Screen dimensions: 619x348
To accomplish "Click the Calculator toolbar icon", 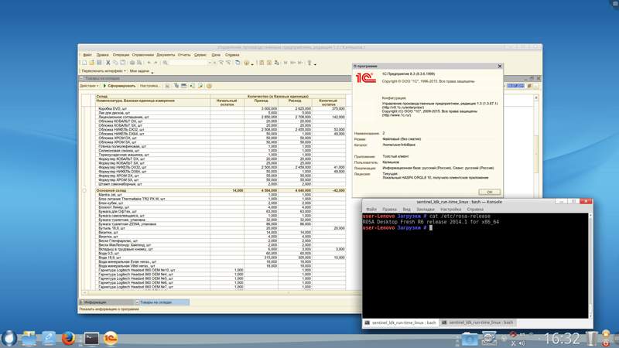I will click(x=262, y=63).
